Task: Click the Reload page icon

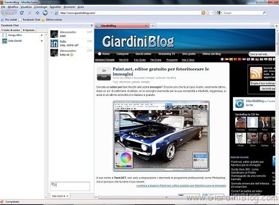Action: coord(22,13)
